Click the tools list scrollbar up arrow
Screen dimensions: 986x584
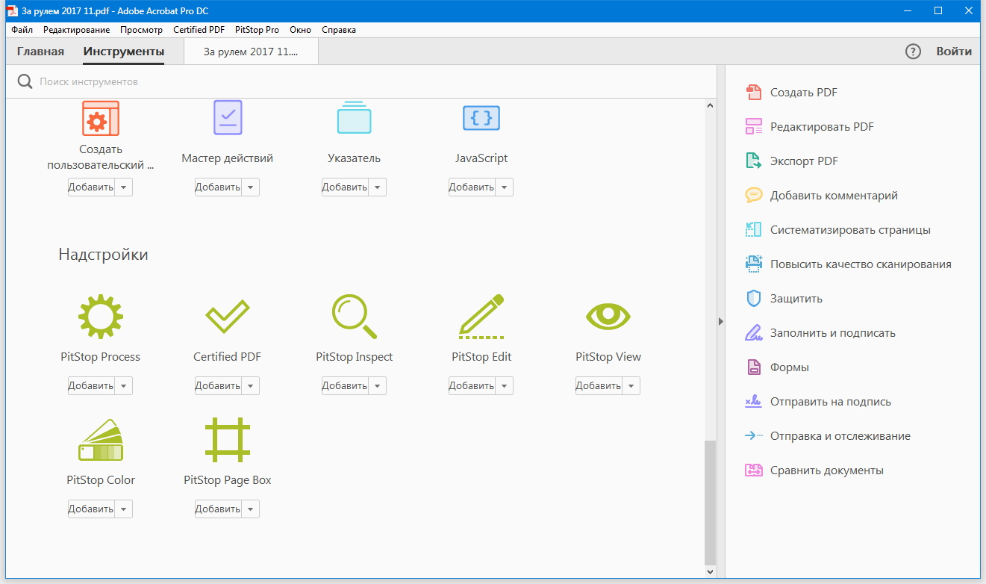pyautogui.click(x=710, y=105)
